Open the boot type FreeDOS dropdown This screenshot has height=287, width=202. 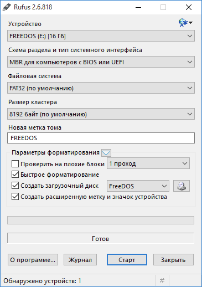coord(138,186)
